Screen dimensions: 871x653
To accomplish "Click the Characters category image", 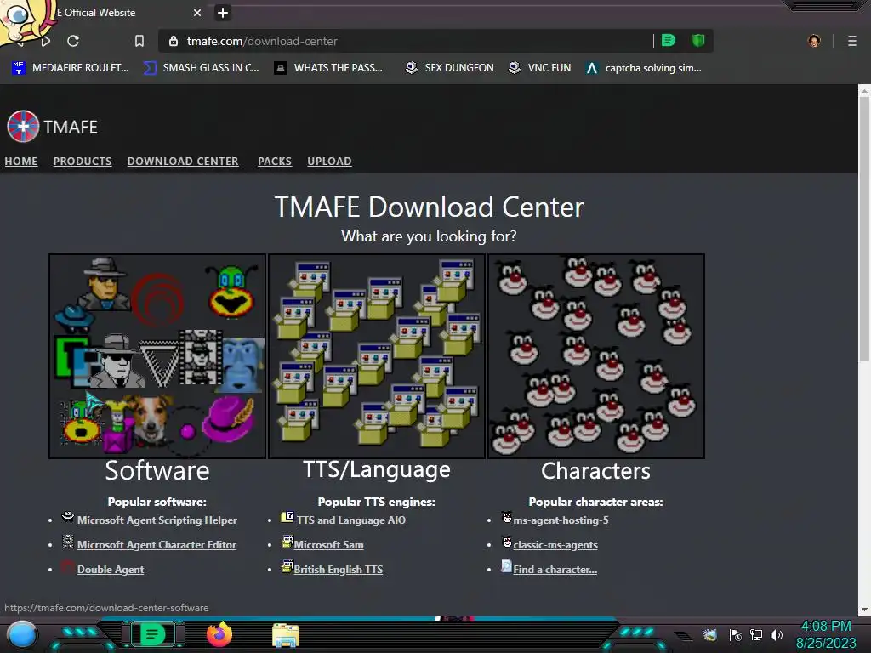I will click(596, 356).
